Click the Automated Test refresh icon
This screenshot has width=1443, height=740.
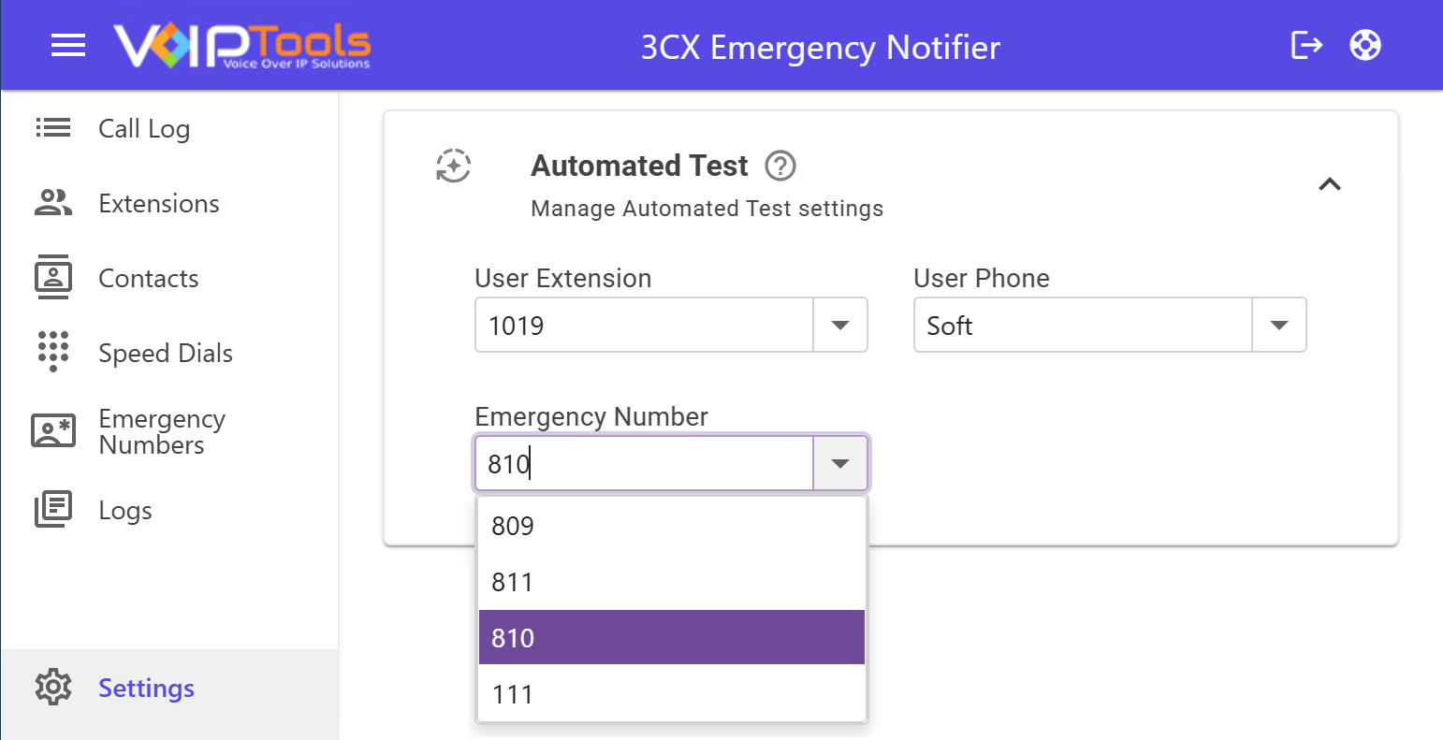[x=454, y=167]
